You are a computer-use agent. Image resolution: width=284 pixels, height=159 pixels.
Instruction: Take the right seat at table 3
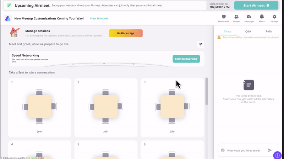[x=186, y=106]
